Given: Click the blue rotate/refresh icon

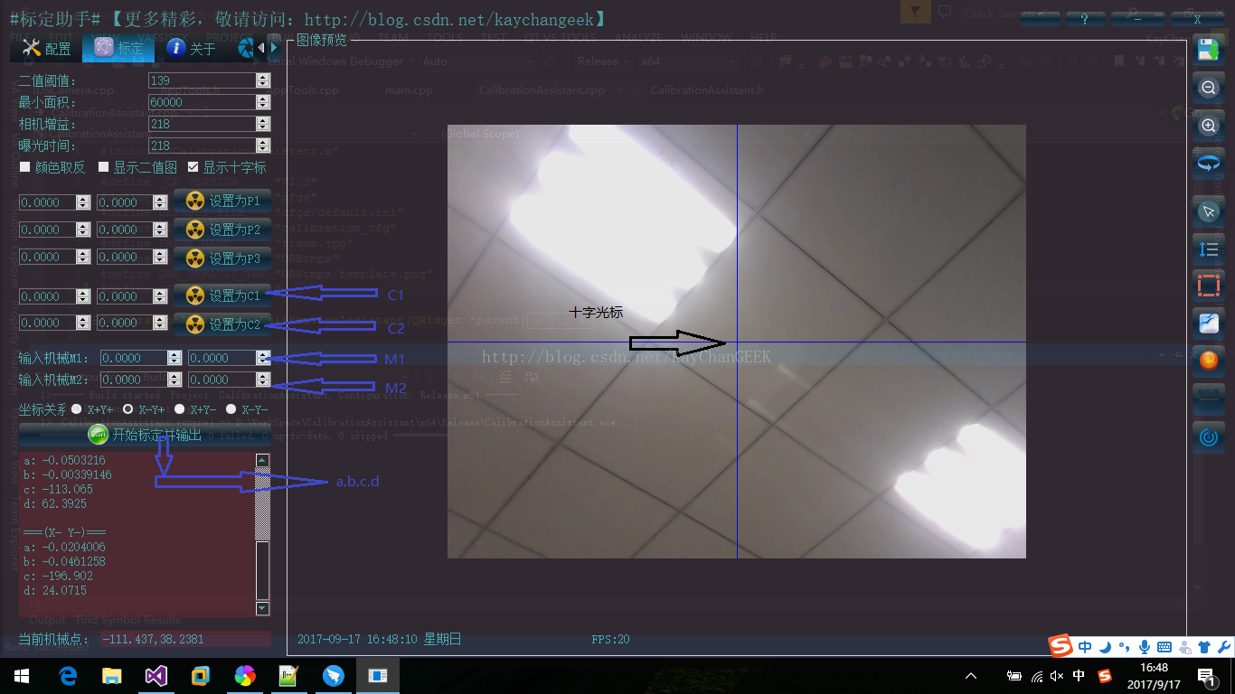Looking at the screenshot, I should pyautogui.click(x=1209, y=164).
